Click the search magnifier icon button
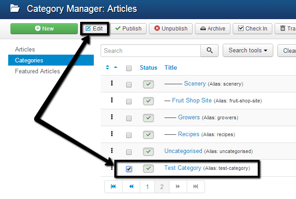This screenshot has height=199, width=296. pyautogui.click(x=209, y=51)
